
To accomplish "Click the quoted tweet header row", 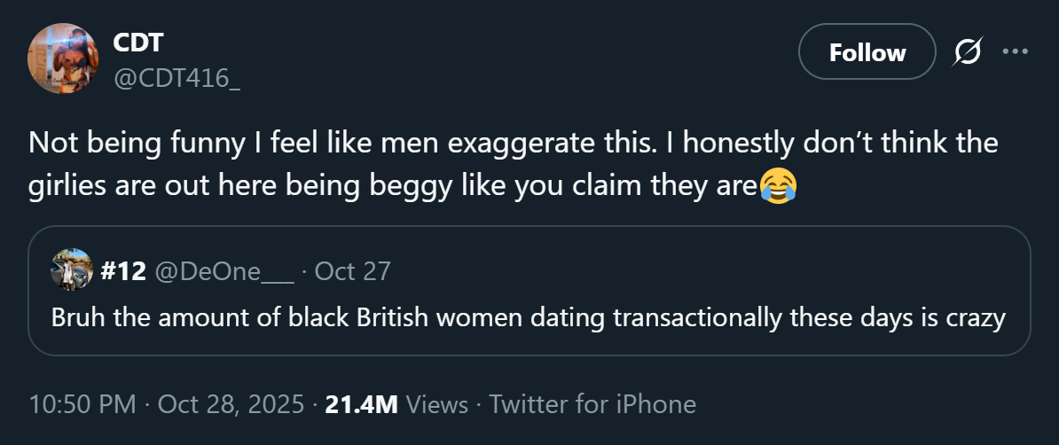I will tap(221, 270).
